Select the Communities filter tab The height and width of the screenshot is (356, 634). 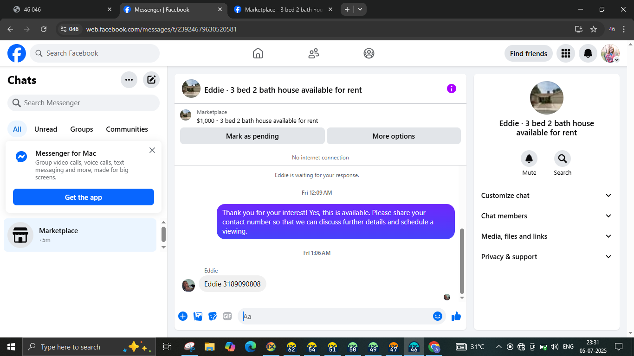(127, 129)
